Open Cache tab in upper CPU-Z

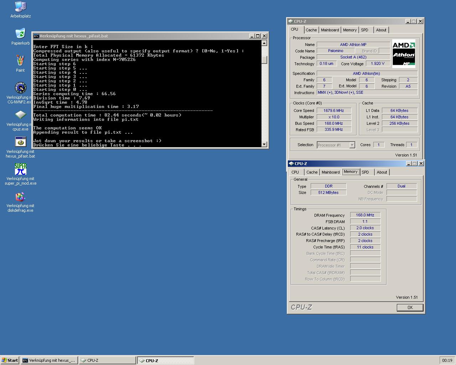(x=311, y=30)
